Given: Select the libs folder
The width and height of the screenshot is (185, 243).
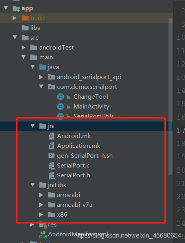Looking at the screenshot, I should pos(35,28).
